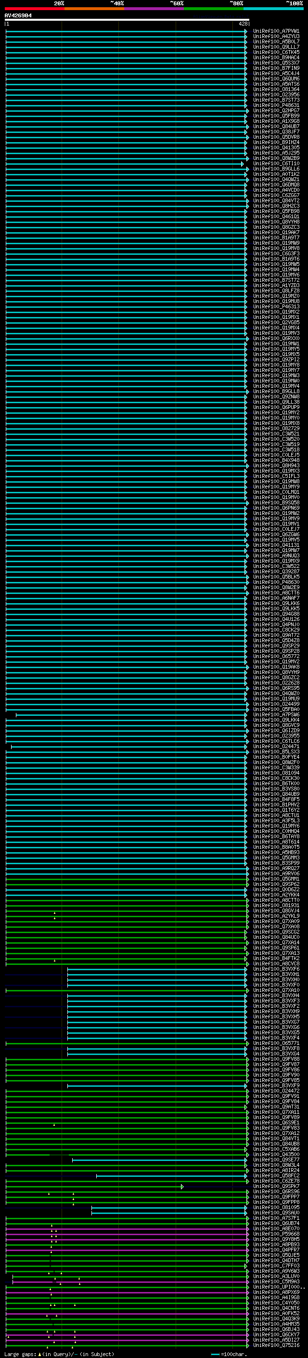This screenshot has width=308, height=1358.
Task: Select hit UniRef100_B3VXF9
Action: (x=276, y=1085)
